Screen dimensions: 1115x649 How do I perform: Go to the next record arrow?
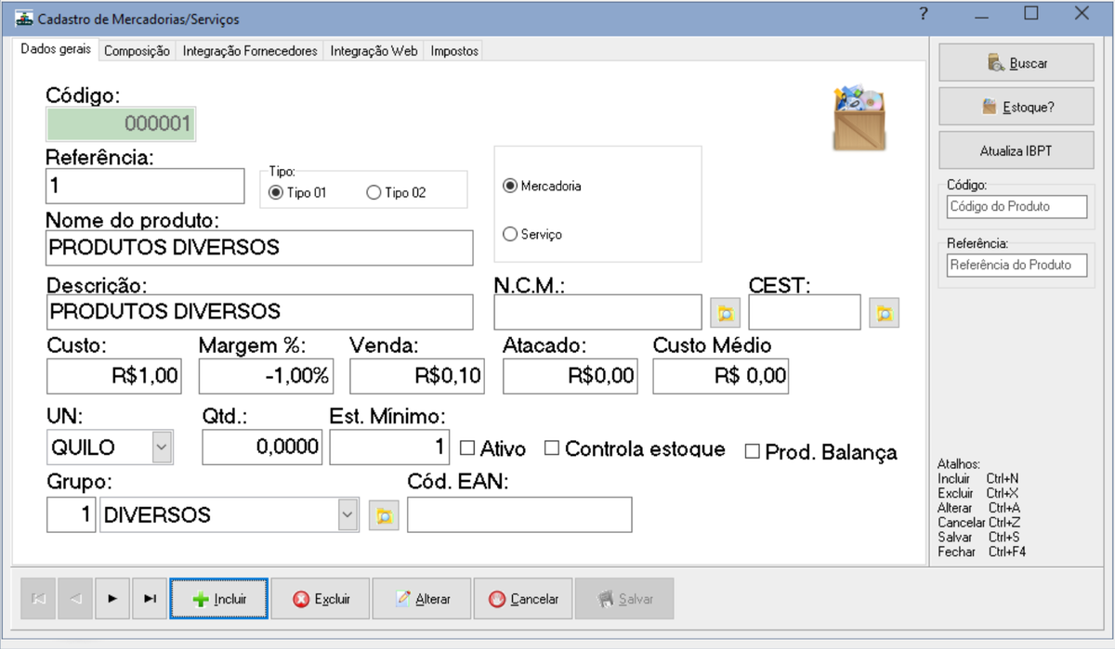[112, 599]
